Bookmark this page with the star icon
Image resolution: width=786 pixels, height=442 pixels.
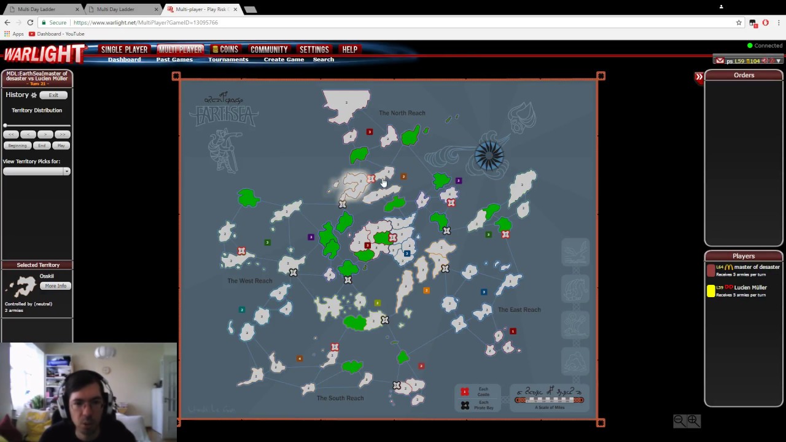(x=739, y=23)
